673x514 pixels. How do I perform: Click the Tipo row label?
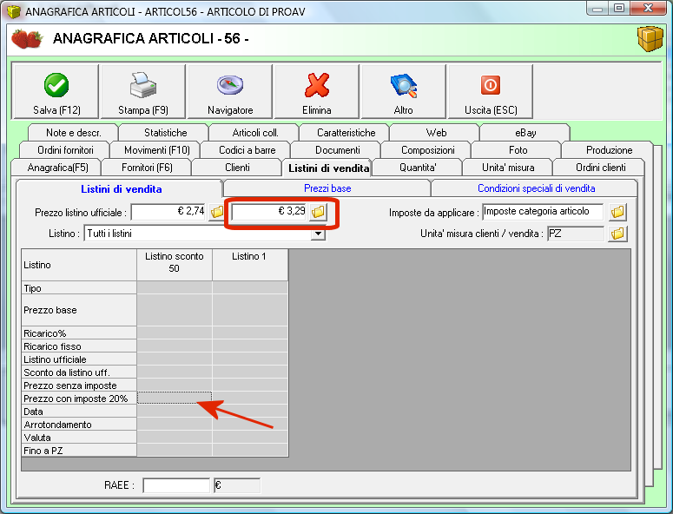(x=78, y=288)
